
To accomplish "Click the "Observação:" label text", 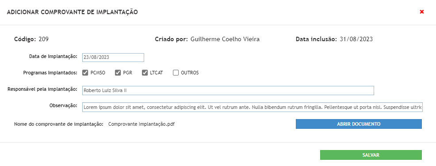I will (63, 105).
